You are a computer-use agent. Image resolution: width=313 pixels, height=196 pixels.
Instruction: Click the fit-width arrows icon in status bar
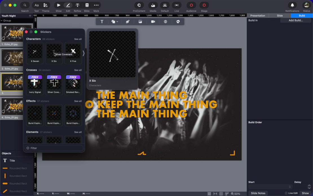pyautogui.click(x=215, y=194)
